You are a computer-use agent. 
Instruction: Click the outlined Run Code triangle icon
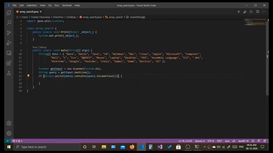click(x=251, y=12)
